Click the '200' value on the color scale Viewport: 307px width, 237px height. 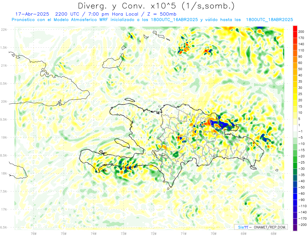point(301,32)
